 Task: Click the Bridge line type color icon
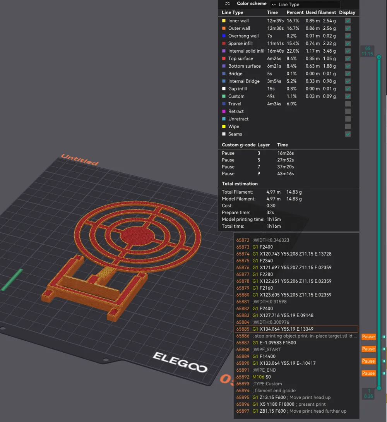[224, 74]
